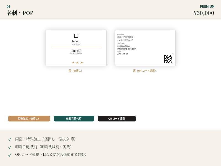Click the section number 04
Image resolution: width=221 pixels, height=166 pixels.
(8, 6)
